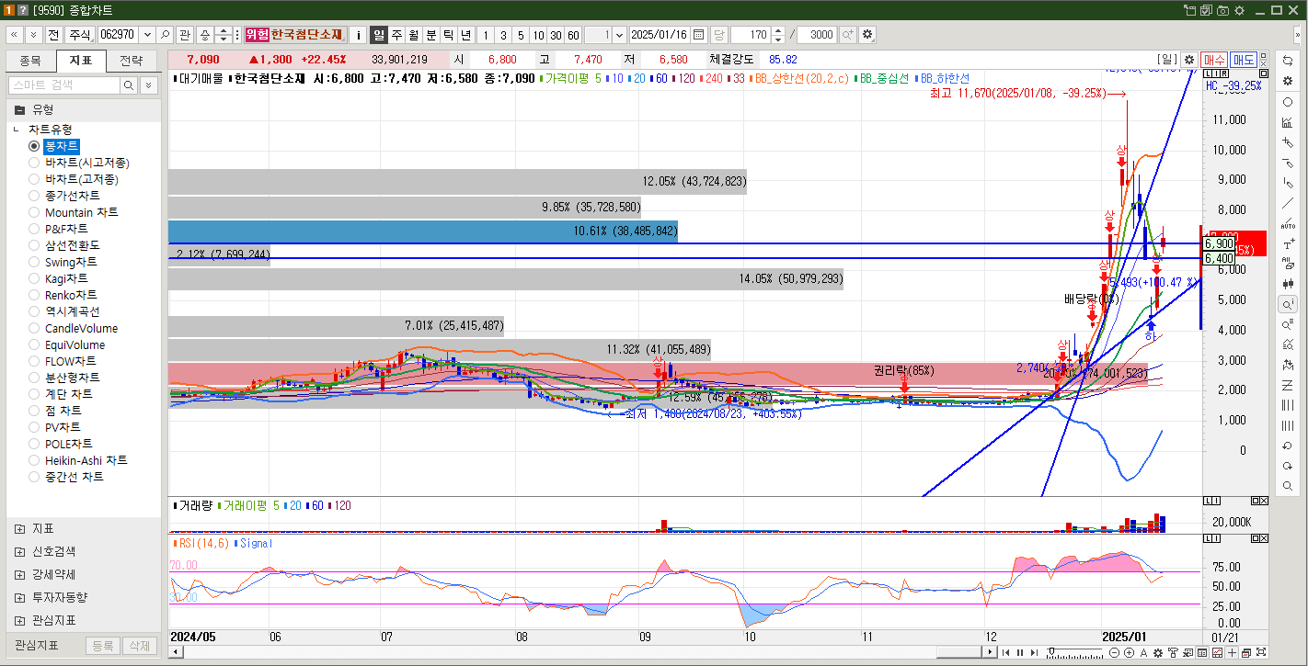Click the stock info 'i' button
Image resolution: width=1308 pixels, height=666 pixels.
click(359, 35)
